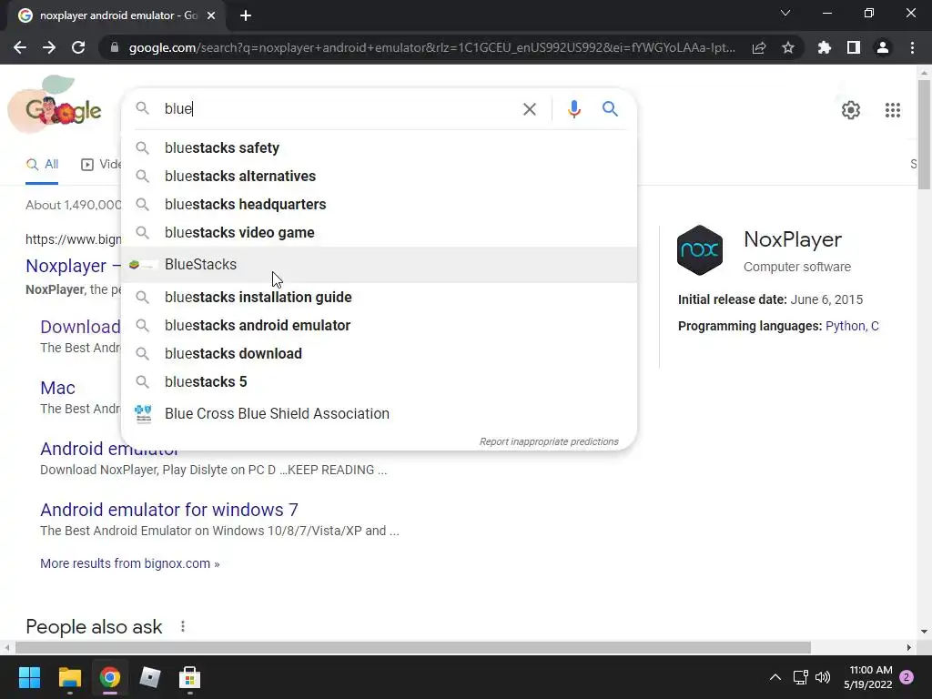
Task: Open the network status tray icon
Action: coord(800,677)
